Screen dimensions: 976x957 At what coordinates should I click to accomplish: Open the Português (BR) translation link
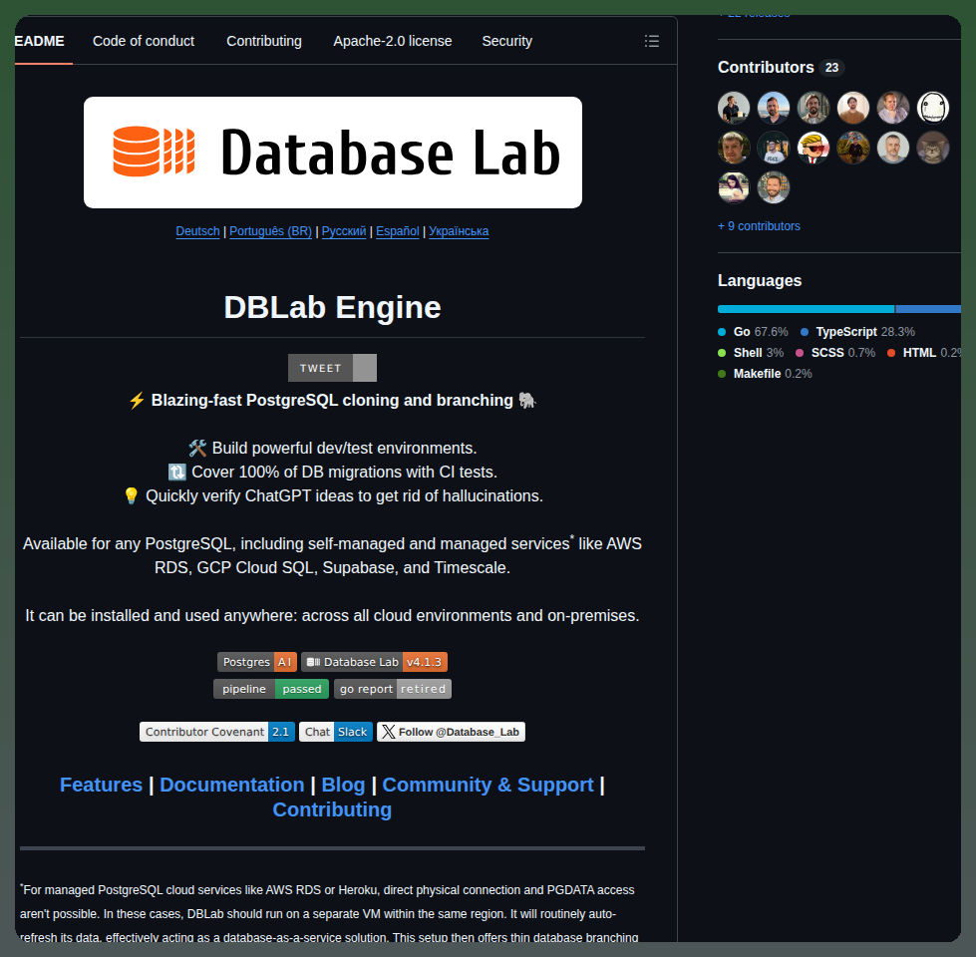pos(270,231)
